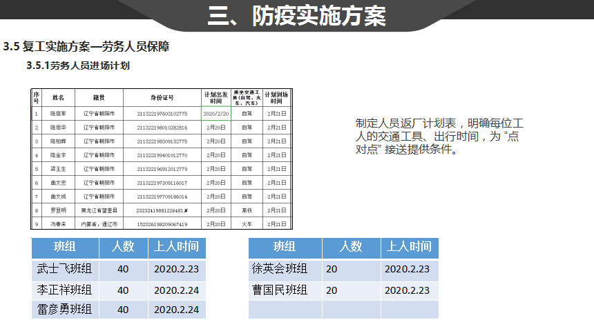
Task: Click 上人时间 header in left team table
Action: point(177,248)
